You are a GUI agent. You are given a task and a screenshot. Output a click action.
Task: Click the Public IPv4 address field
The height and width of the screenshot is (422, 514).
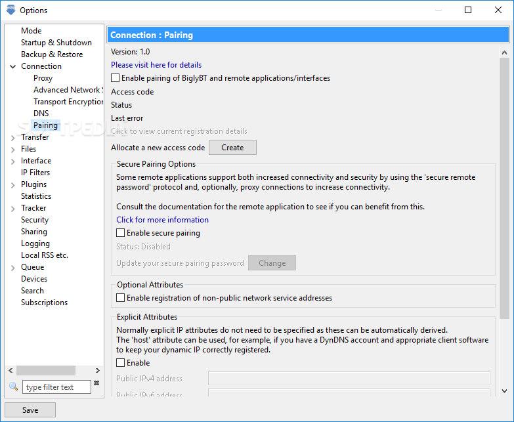(349, 379)
